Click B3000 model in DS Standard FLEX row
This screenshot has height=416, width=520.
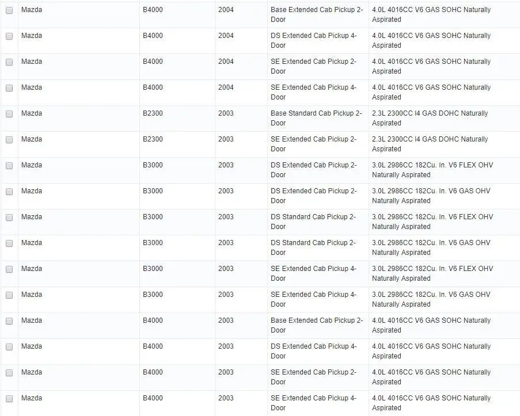pyautogui.click(x=153, y=217)
